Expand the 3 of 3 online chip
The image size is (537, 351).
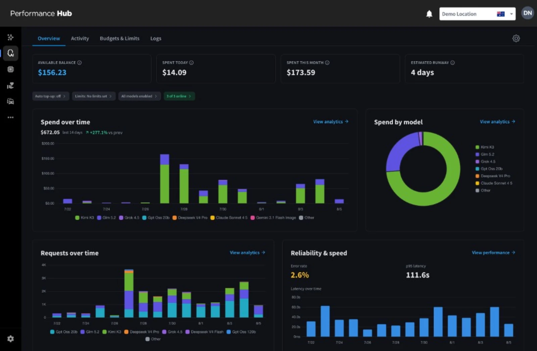click(179, 96)
